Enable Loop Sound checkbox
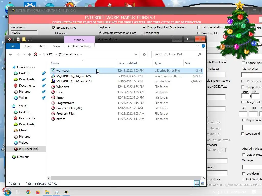Screen dimensions: 262x196 pos(243,134)
